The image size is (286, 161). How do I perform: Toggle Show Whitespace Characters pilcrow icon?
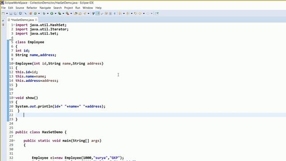[114, 13]
